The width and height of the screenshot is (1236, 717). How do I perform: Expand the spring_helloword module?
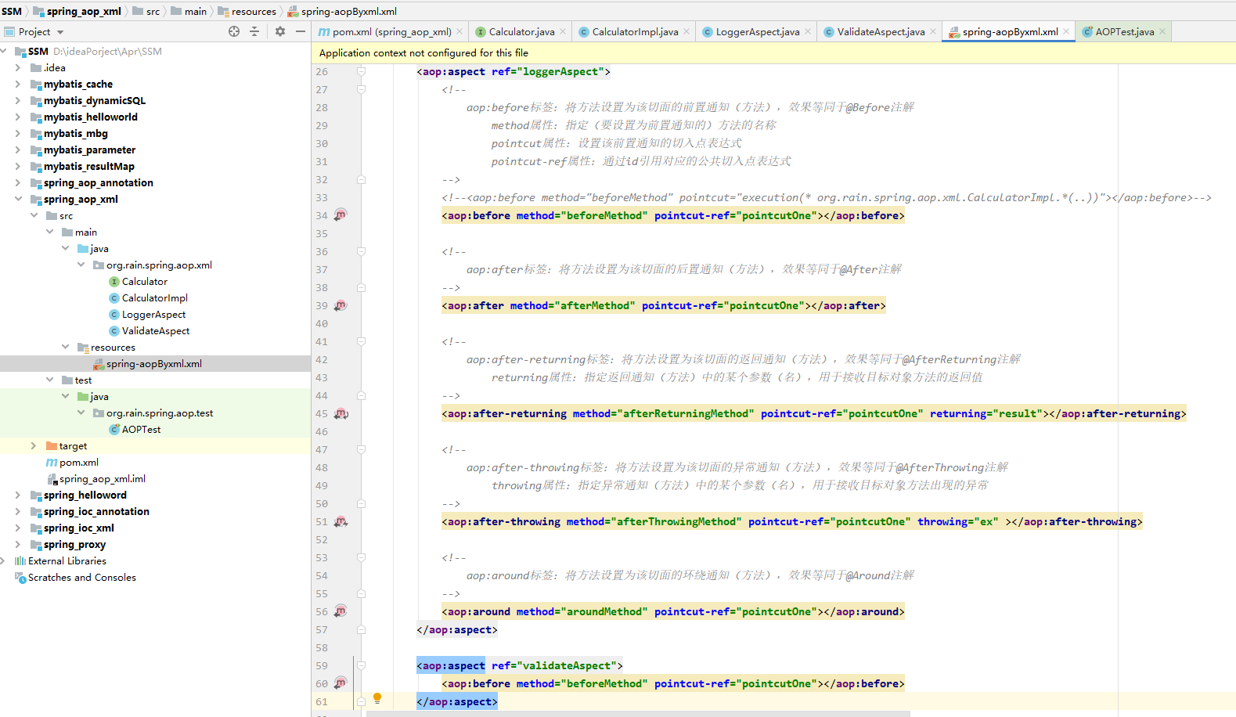[18, 495]
